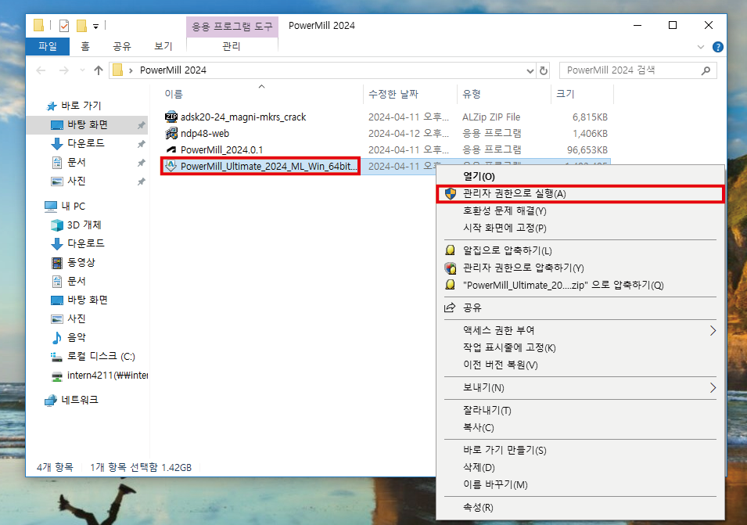Viewport: 747px width, 525px height.
Task: Go up one folder level arrow
Action: (x=99, y=70)
